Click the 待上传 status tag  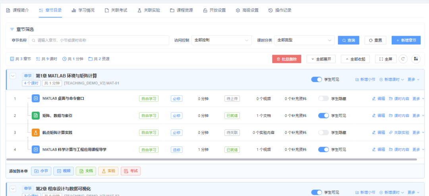point(232,99)
